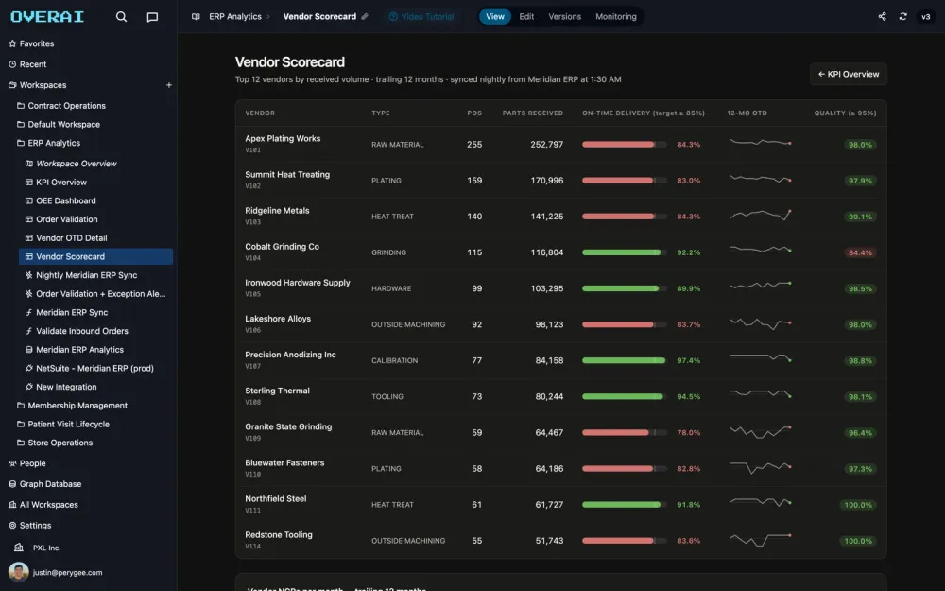Open Settings in the sidebar
The image size is (945, 591).
(x=30, y=525)
